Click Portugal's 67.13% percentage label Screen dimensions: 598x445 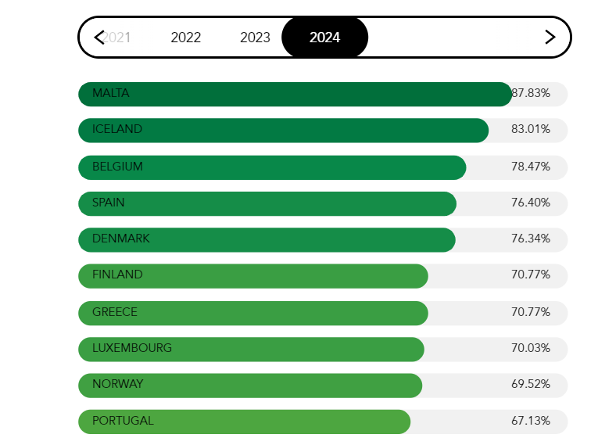point(531,421)
